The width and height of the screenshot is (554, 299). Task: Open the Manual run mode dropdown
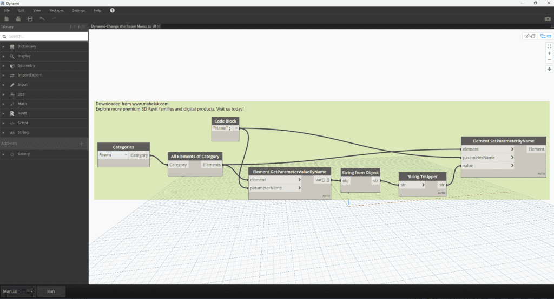[18, 291]
